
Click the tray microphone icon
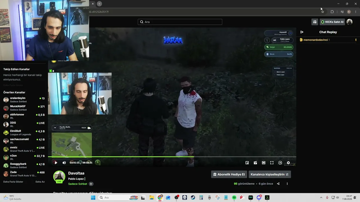(327, 198)
